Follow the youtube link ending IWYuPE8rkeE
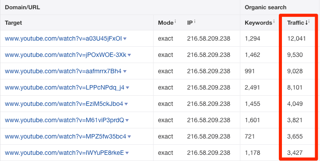Viewport: 320px width, 161px height. pos(64,153)
